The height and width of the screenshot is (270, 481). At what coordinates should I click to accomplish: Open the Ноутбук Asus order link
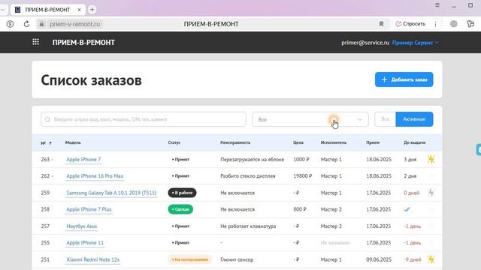[82, 226]
